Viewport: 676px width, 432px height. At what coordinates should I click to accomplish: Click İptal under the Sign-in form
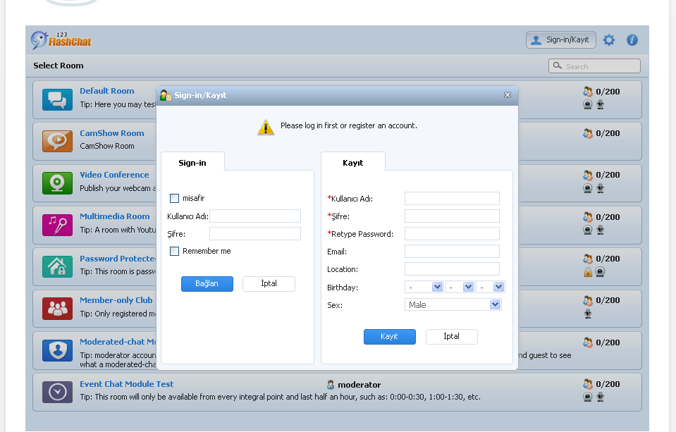(x=269, y=284)
